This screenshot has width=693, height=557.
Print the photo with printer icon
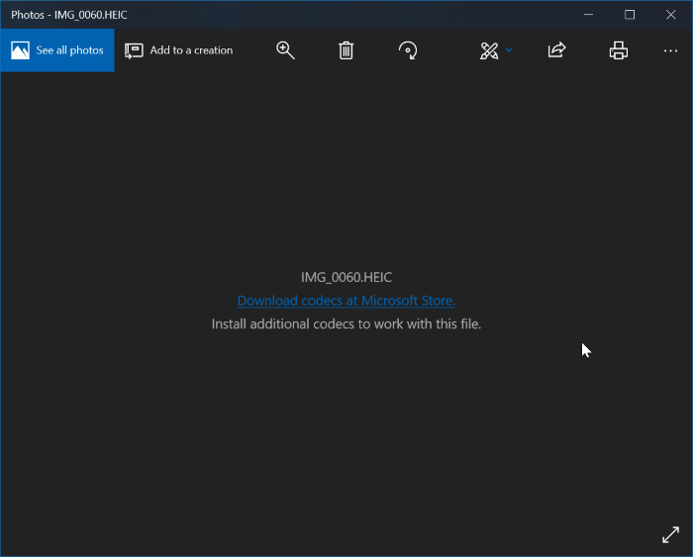[x=619, y=50]
